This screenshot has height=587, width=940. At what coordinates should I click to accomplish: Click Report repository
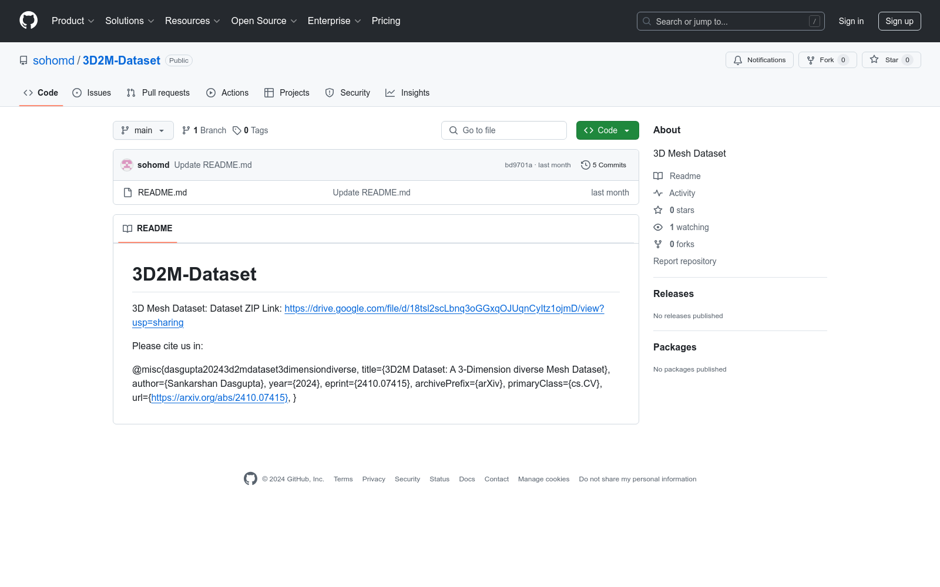(x=684, y=261)
